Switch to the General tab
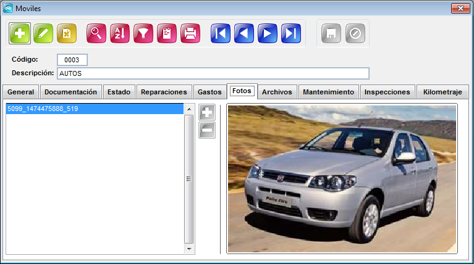474x264 pixels. coord(20,92)
